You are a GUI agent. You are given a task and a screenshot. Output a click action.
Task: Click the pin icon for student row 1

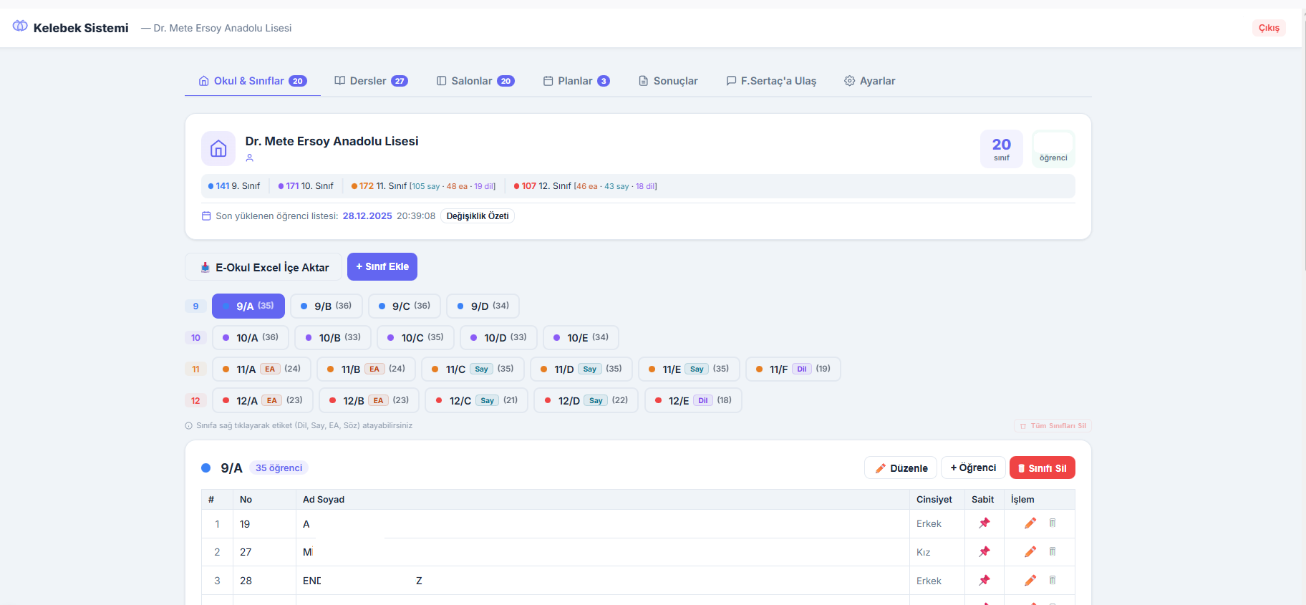point(985,523)
